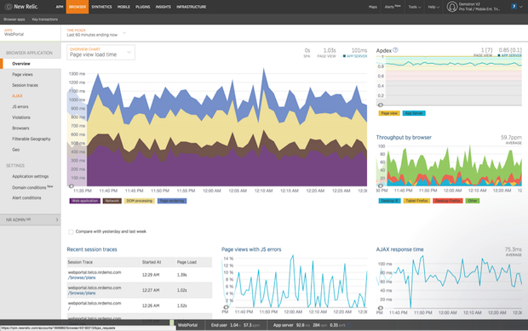Image resolution: width=528 pixels, height=331 pixels.
Task: Open Page views in sidebar
Action: pyautogui.click(x=22, y=74)
